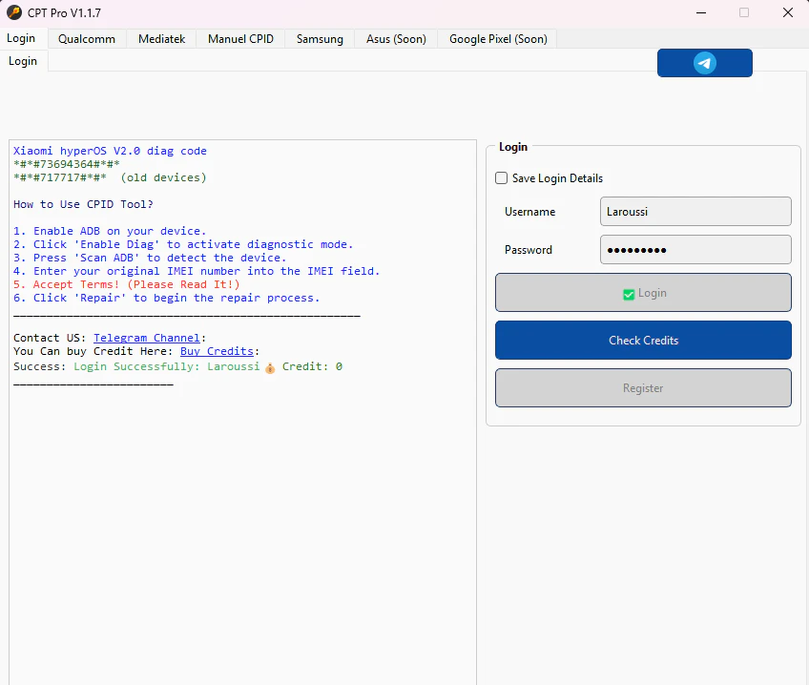This screenshot has height=685, width=809.
Task: Select the inner Login sub-tab
Action: (x=23, y=61)
